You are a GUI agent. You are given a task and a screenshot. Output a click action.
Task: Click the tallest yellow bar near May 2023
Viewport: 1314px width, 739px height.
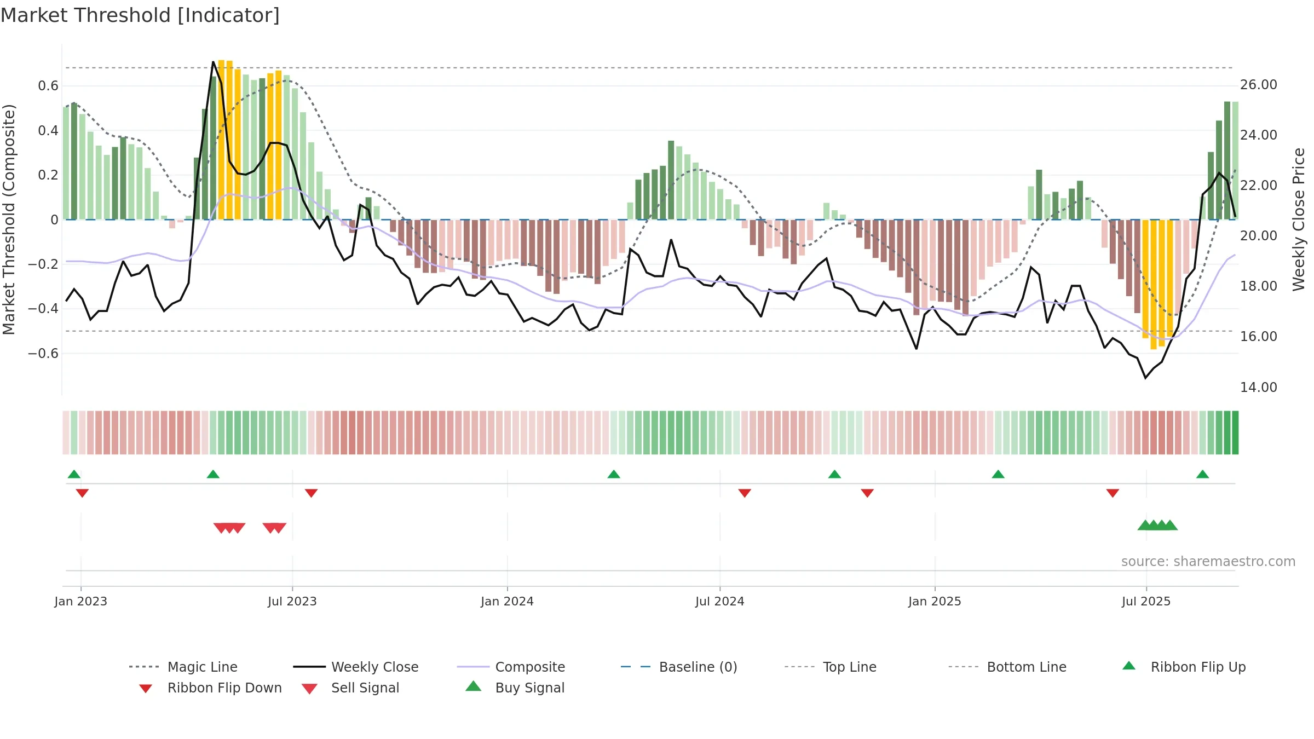click(221, 140)
